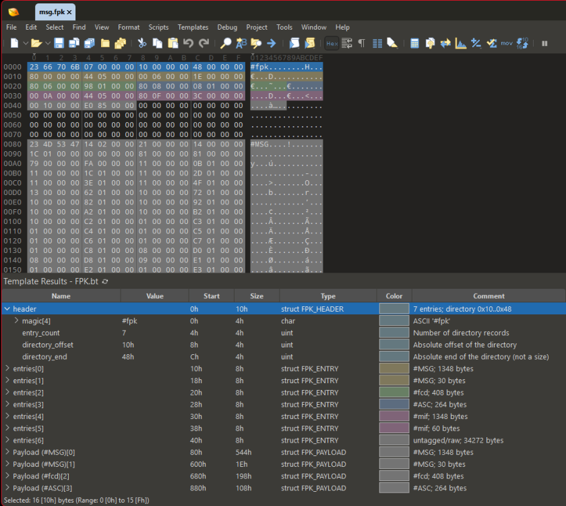566x506 pixels.
Task: Open the New file dropdown arrow
Action: (26, 43)
